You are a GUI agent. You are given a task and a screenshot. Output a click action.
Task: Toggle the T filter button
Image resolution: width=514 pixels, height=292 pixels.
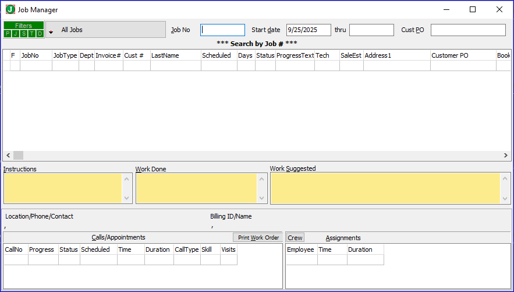(32, 33)
